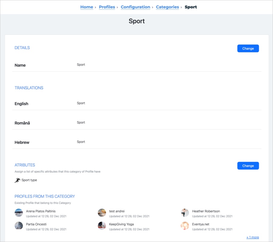Image resolution: width=273 pixels, height=242 pixels.
Task: Open Eventya.net avatar
Action: coord(185,226)
